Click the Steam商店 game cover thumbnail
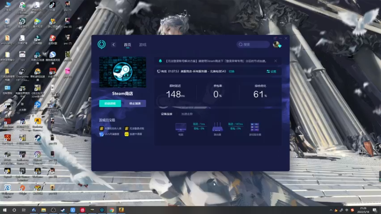This screenshot has width=381, height=214. 123,72
